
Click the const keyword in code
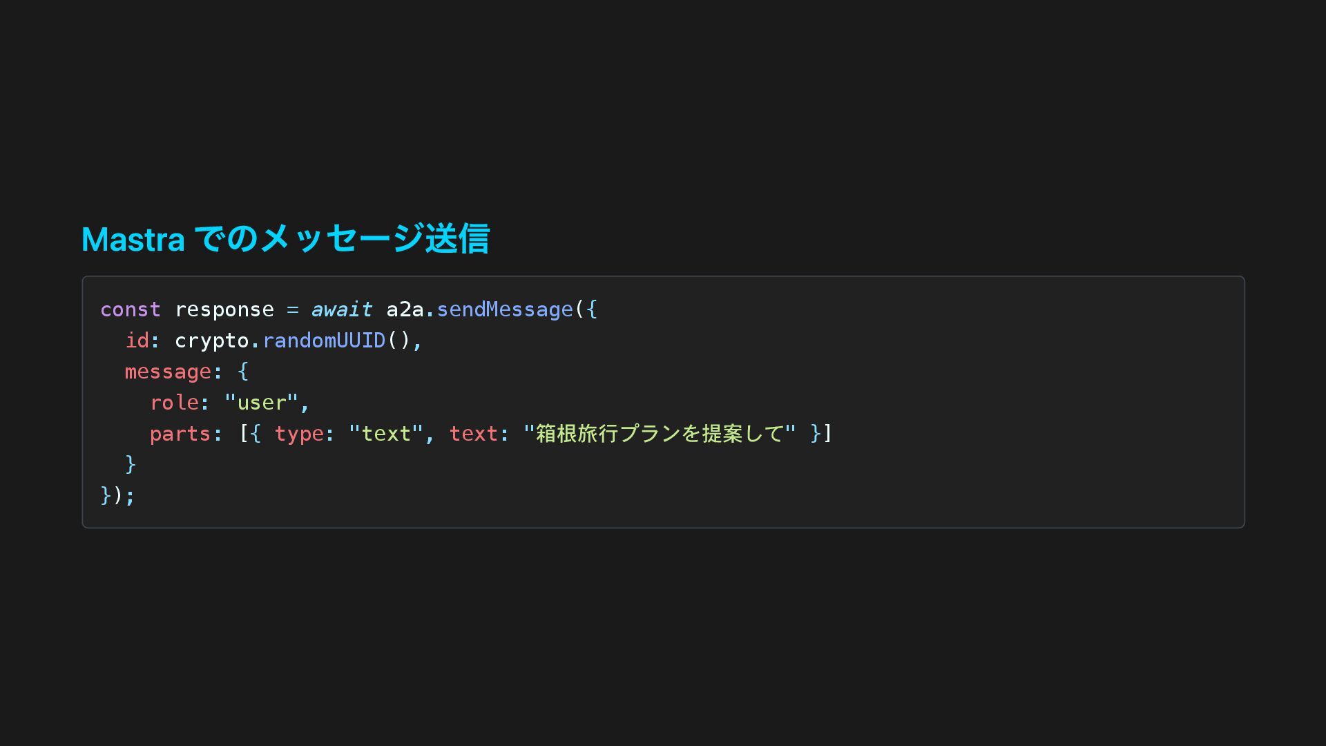131,309
